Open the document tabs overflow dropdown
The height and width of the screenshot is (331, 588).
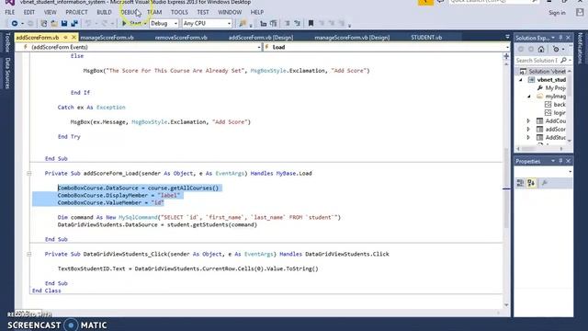[x=507, y=37]
